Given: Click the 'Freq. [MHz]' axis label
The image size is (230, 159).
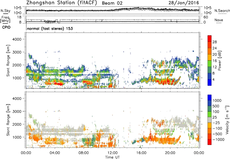Looking at the screenshot, I should [5, 20].
